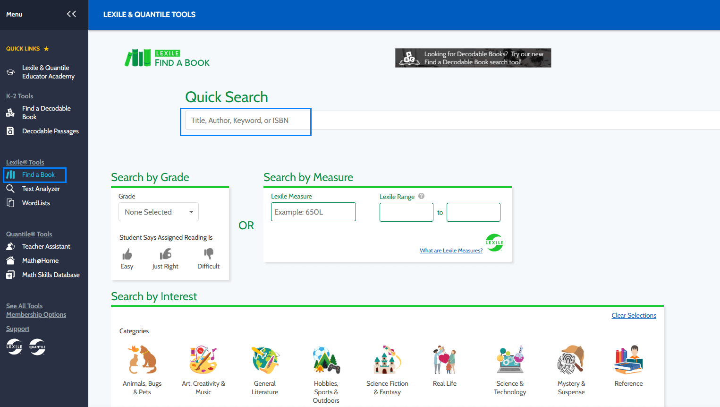The height and width of the screenshot is (407, 720).
Task: Open Math@Home tool
Action: [x=41, y=260]
